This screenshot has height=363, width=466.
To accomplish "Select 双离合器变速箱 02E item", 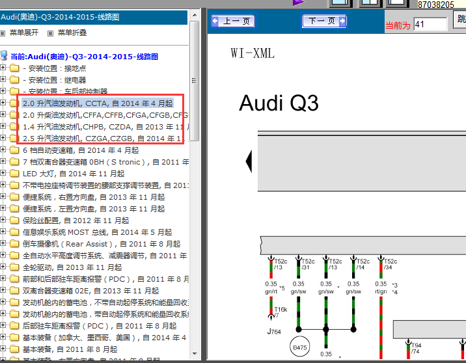I will pos(91,291).
